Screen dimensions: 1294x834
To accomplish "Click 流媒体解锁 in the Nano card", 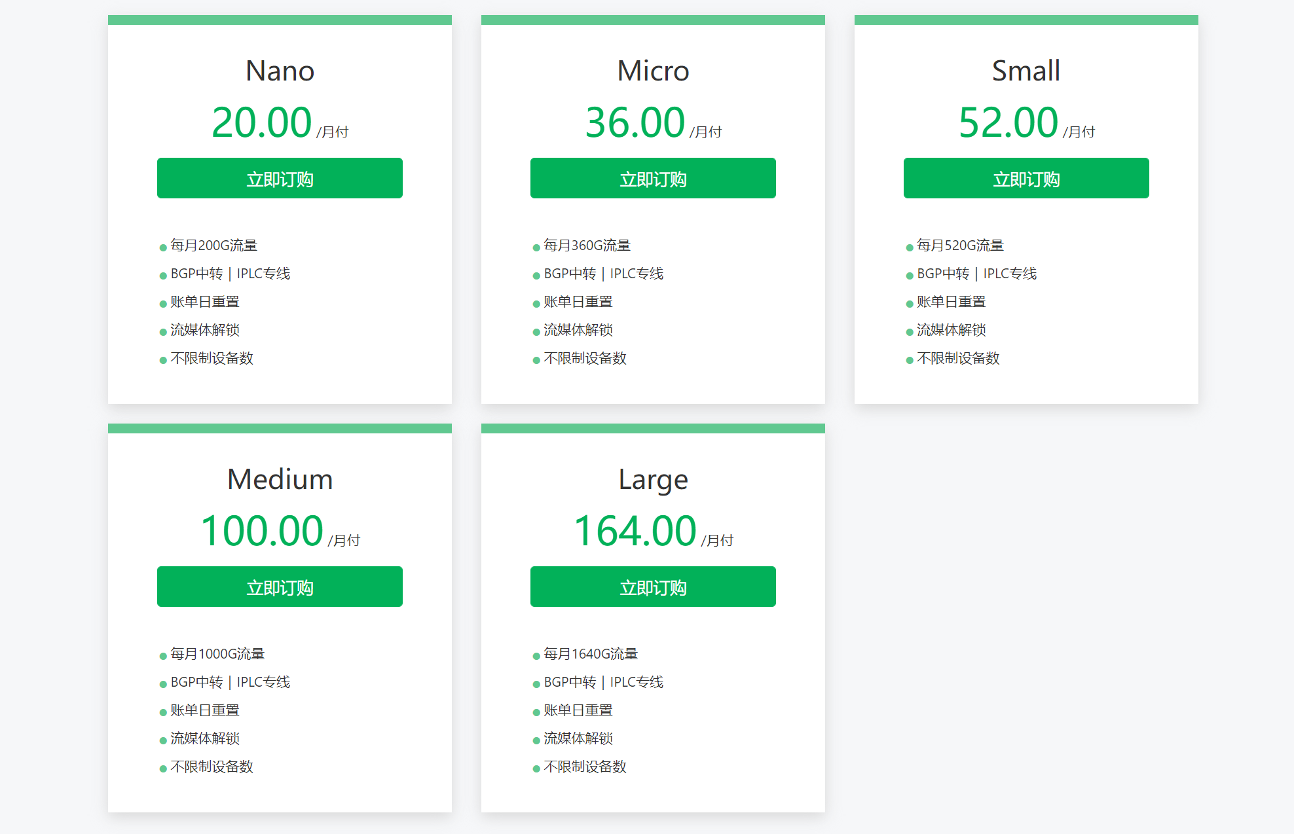I will (205, 330).
